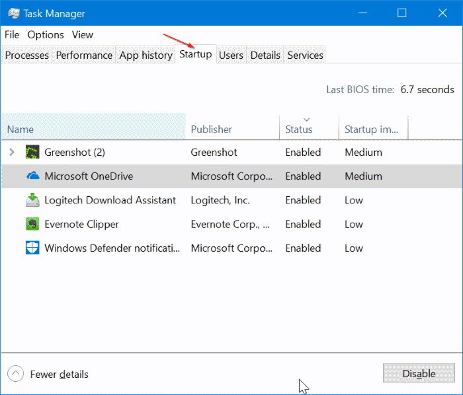Switch to the Performance tab
The height and width of the screenshot is (395, 463).
(x=84, y=55)
